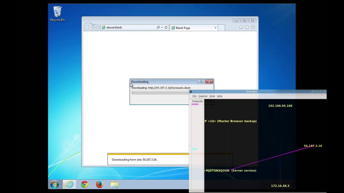The height and width of the screenshot is (193, 344).
Task: Open the address bar dropdown arrow
Action: point(162,27)
